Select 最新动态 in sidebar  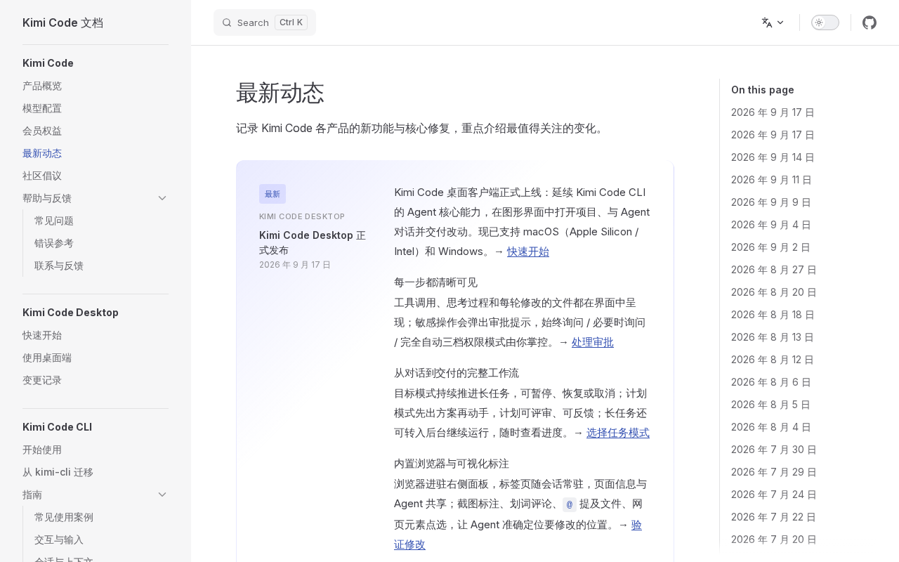pos(42,153)
